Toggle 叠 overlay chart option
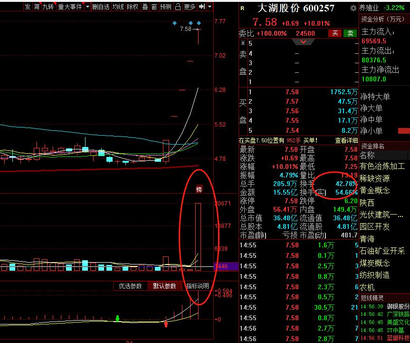The width and height of the screenshot is (410, 343). tap(145, 7)
